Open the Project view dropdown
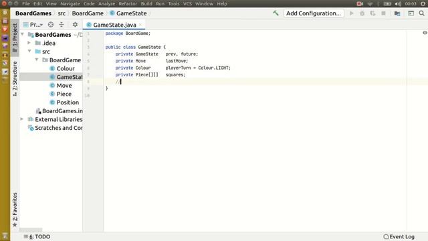The width and height of the screenshot is (428, 241). pyautogui.click(x=33, y=25)
